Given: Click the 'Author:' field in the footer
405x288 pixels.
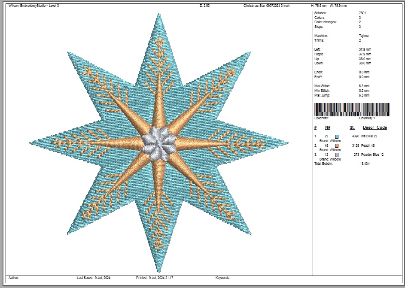Looking at the screenshot, I should 14,278.
